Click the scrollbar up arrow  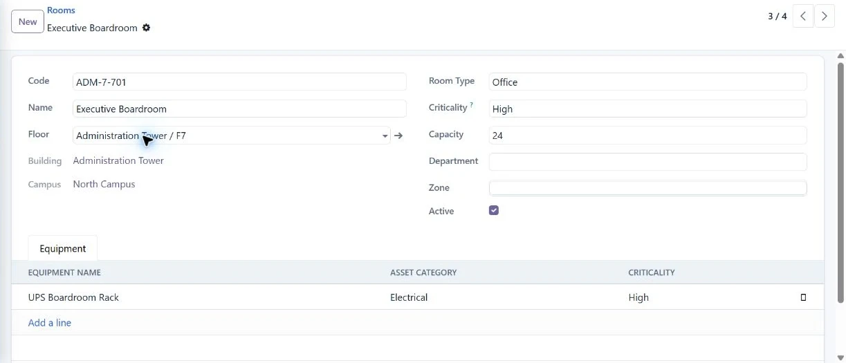[840, 55]
